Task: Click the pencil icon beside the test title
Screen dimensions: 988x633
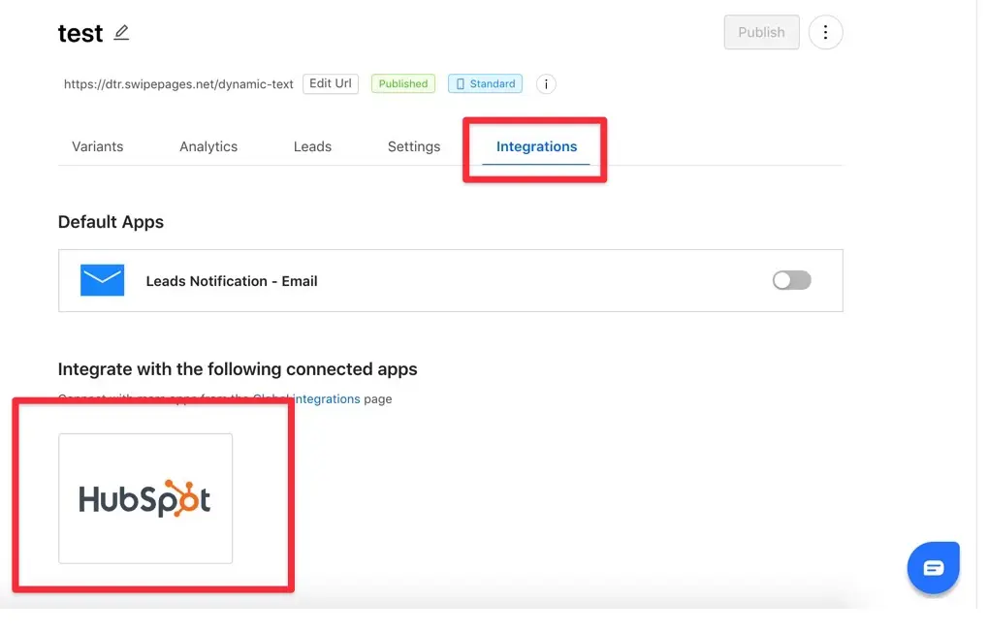Action: [x=121, y=33]
